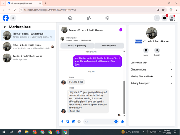This screenshot has height=135, width=180.
Task: Click Teresa's avatar beside phone number message
Action: pos(63,82)
